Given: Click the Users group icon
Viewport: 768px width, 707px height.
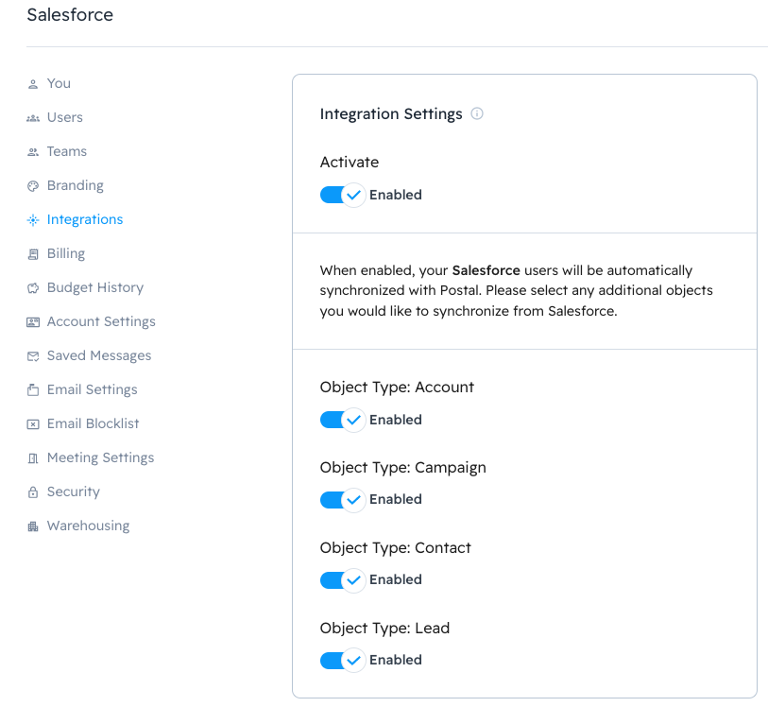Looking at the screenshot, I should tap(33, 117).
